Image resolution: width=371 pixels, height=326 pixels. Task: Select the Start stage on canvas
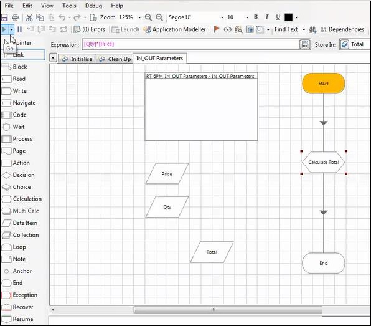pos(324,84)
